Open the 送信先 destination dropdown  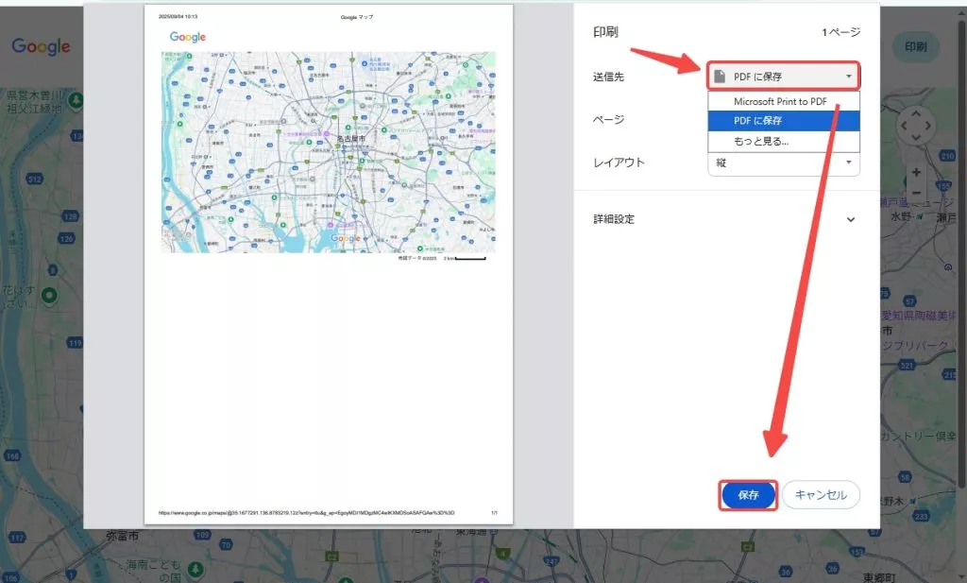[x=783, y=77]
